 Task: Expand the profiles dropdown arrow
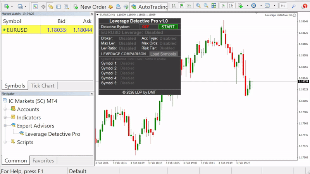tap(25, 7)
